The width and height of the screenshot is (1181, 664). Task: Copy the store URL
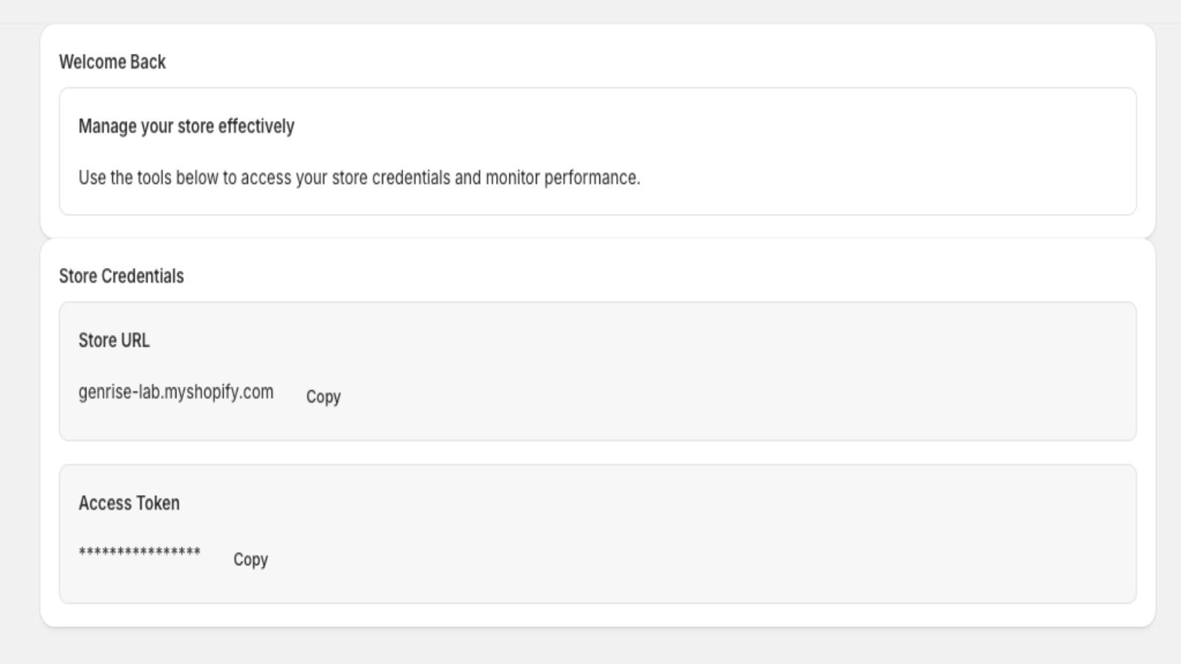[323, 397]
